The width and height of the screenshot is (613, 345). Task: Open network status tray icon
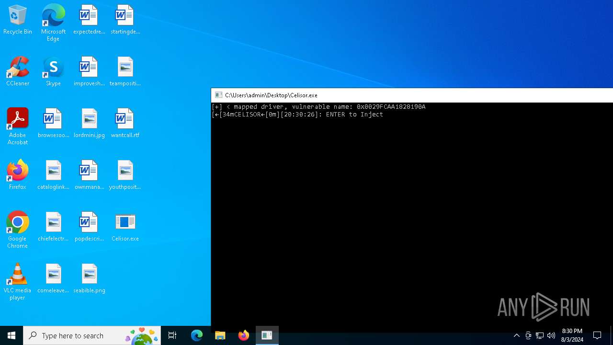(x=540, y=335)
